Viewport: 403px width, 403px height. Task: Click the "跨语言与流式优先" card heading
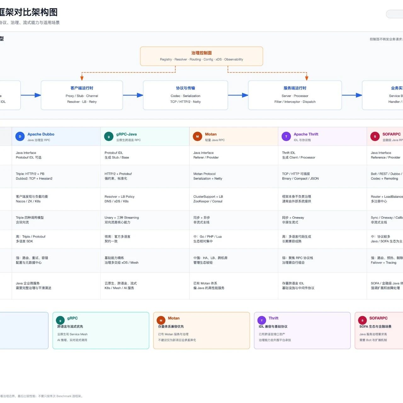[70, 327]
